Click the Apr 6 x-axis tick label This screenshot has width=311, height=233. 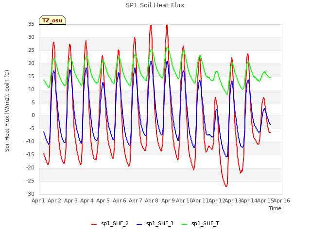tap(120, 200)
